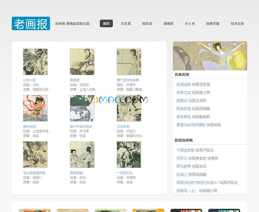This screenshot has width=259, height=212.
Task: Open the 曹竹虚讲的故事 title link
Action: click(128, 80)
